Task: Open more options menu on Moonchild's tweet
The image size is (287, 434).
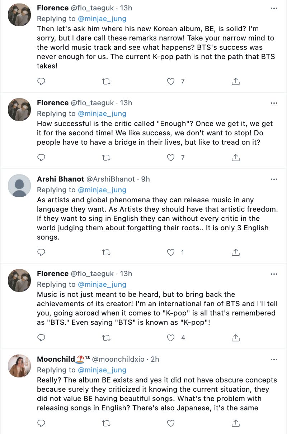Action: click(x=274, y=359)
